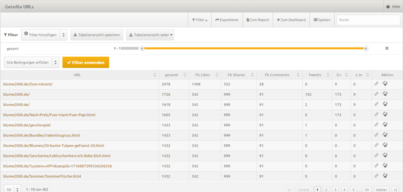
Task: Refresh icon for Fuer-Mami-Fuer-Papi row
Action: [x=385, y=114]
